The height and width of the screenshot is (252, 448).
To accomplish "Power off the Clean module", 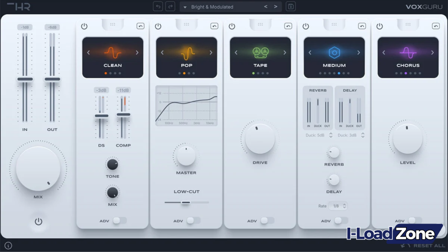I will (x=84, y=25).
